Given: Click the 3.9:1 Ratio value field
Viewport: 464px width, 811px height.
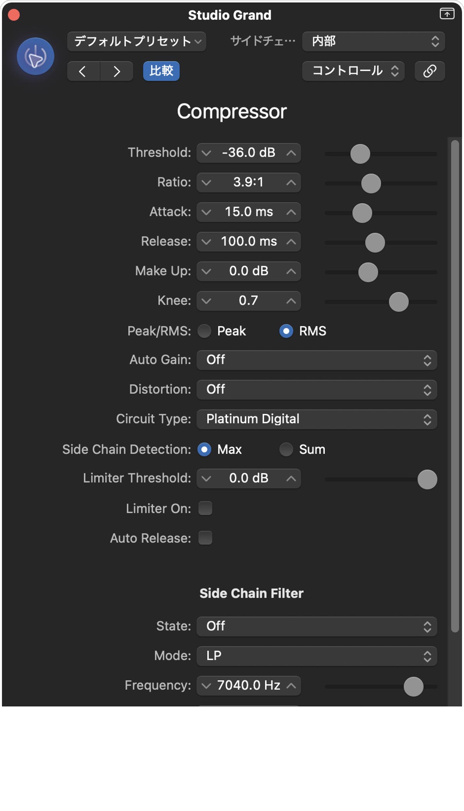Looking at the screenshot, I should pos(249,182).
